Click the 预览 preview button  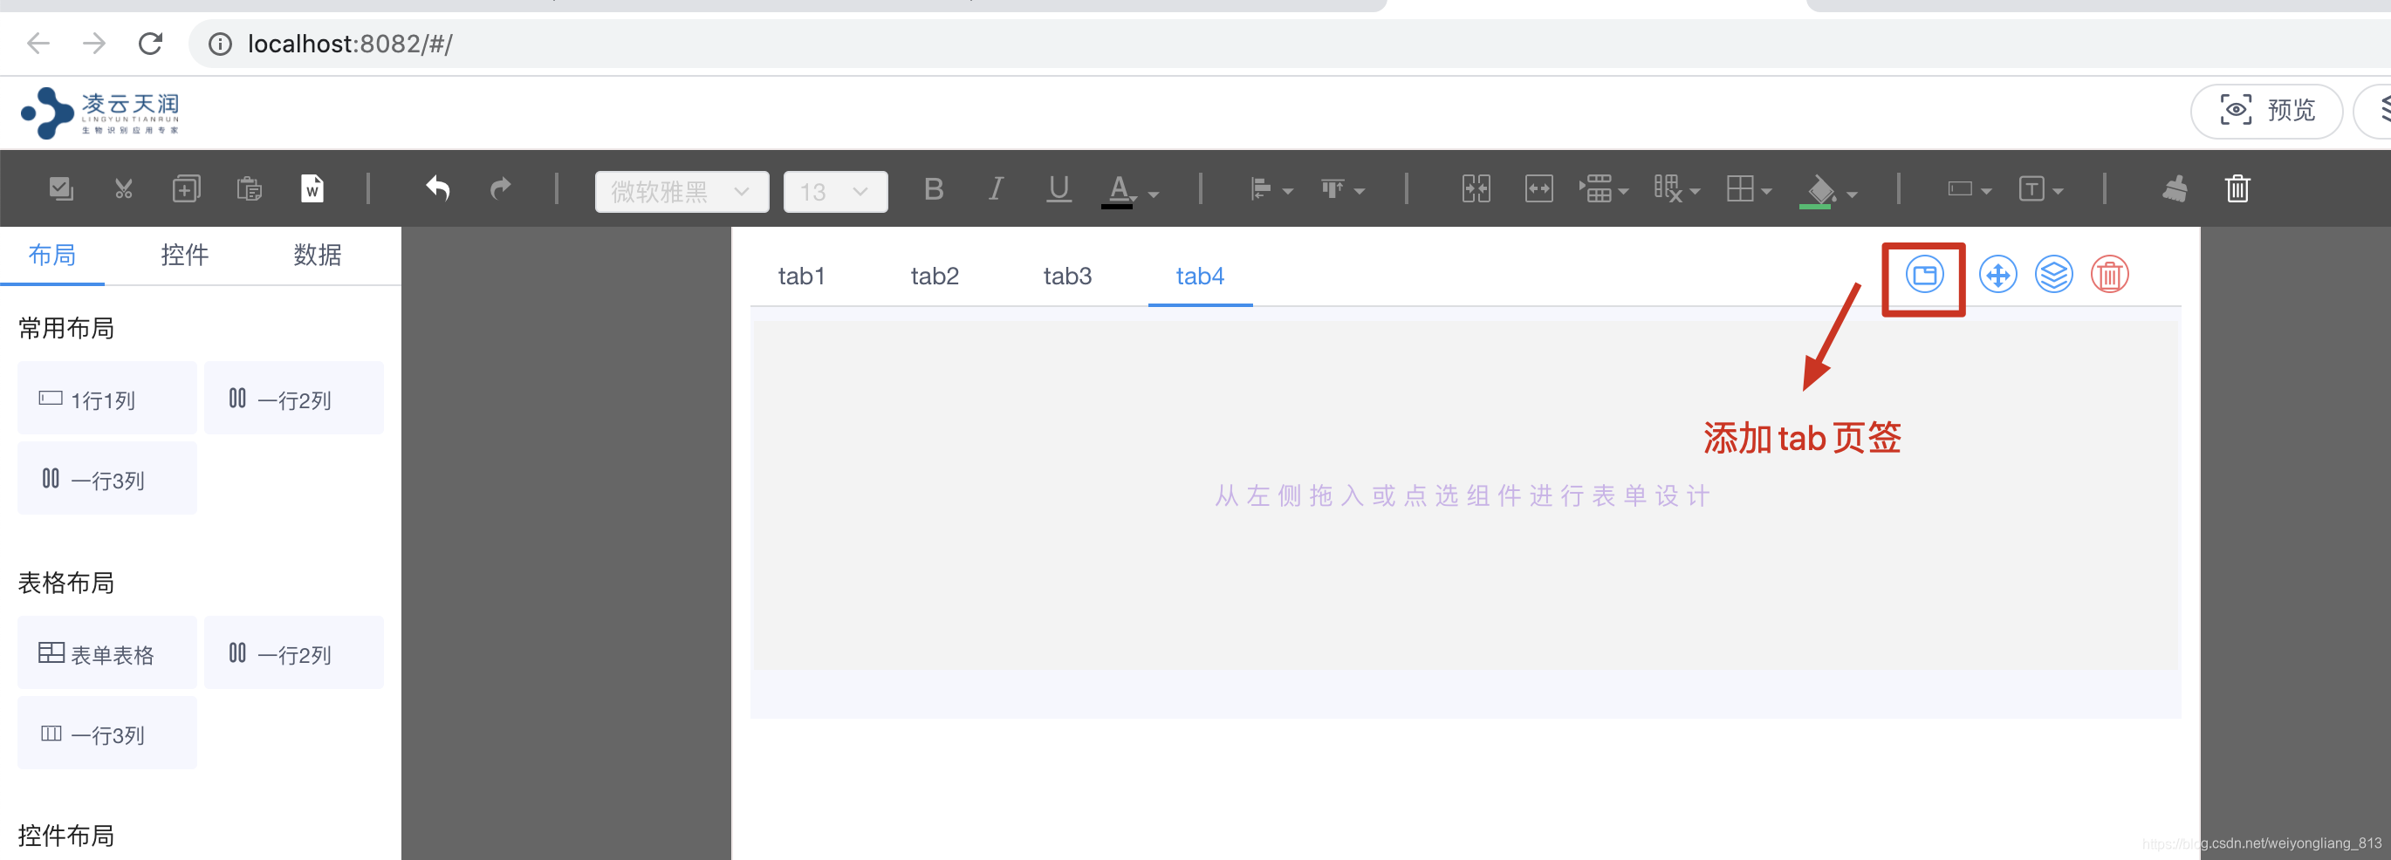2265,112
